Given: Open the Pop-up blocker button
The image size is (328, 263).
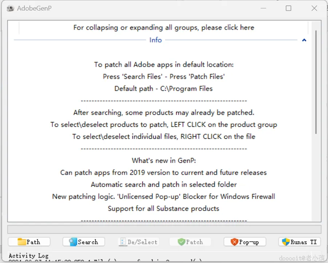Looking at the screenshot, I should pyautogui.click(x=245, y=242).
